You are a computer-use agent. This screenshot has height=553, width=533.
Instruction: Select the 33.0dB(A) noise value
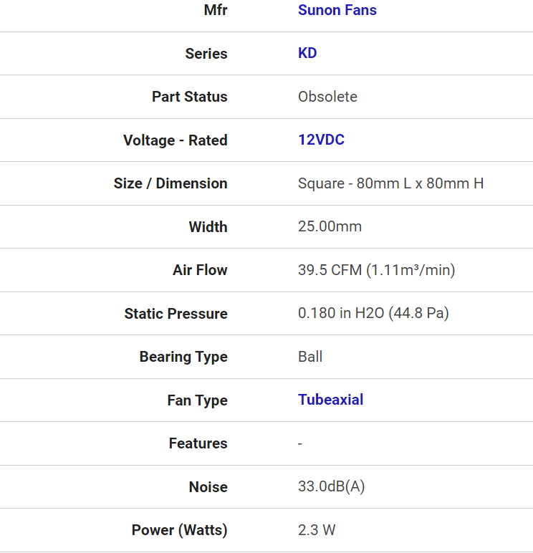coord(331,486)
